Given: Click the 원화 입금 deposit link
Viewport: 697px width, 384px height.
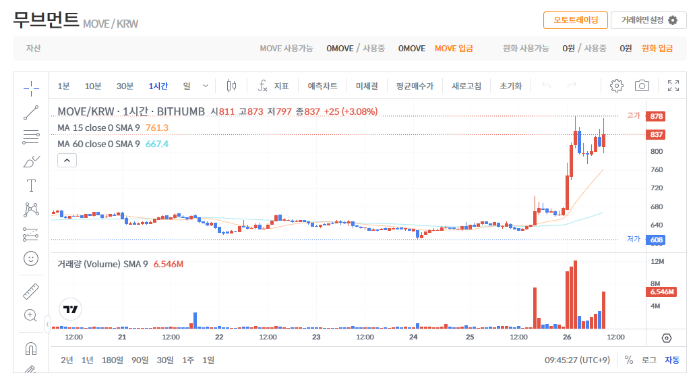Looking at the screenshot, I should coord(657,49).
